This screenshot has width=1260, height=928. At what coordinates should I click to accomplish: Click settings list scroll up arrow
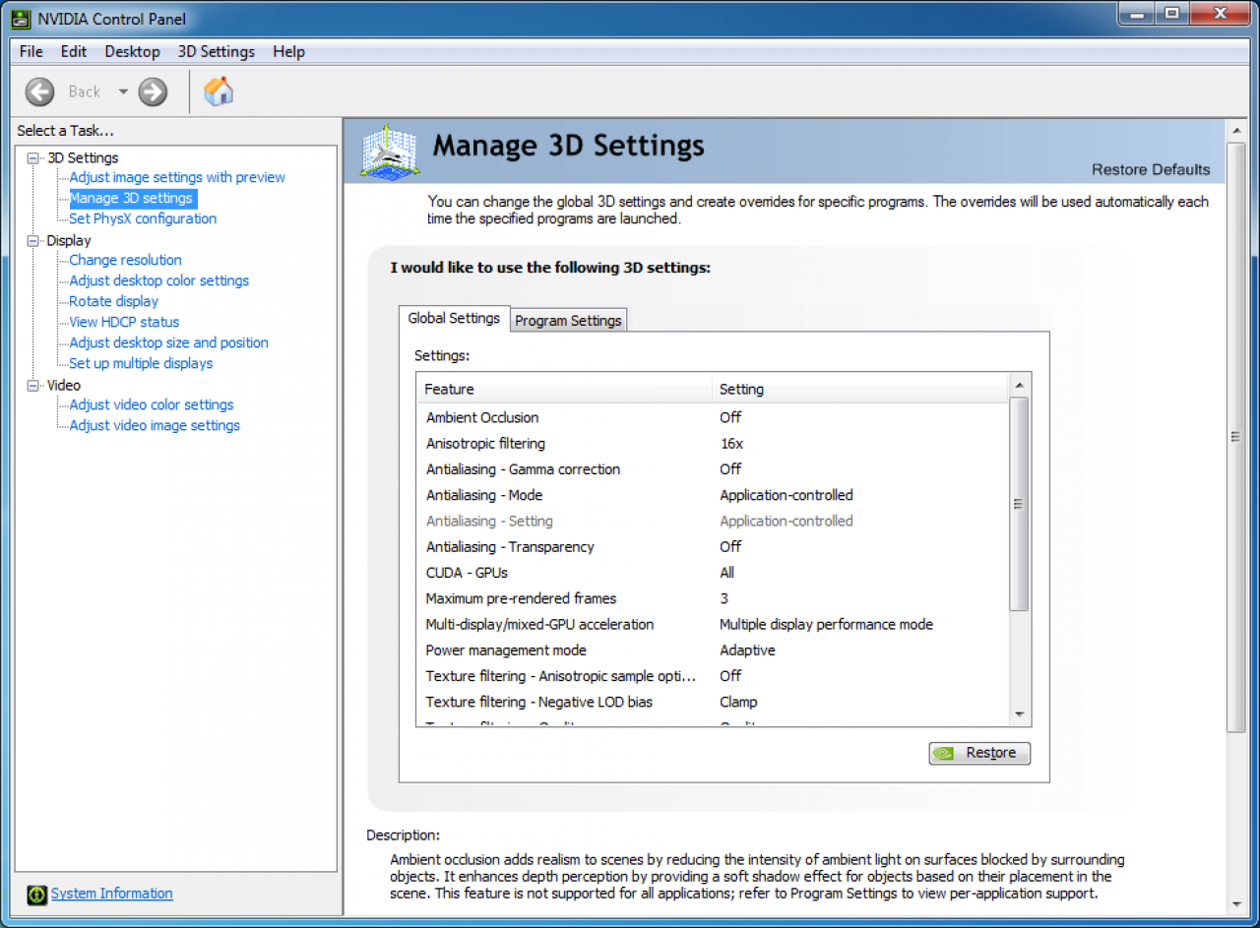[1020, 386]
